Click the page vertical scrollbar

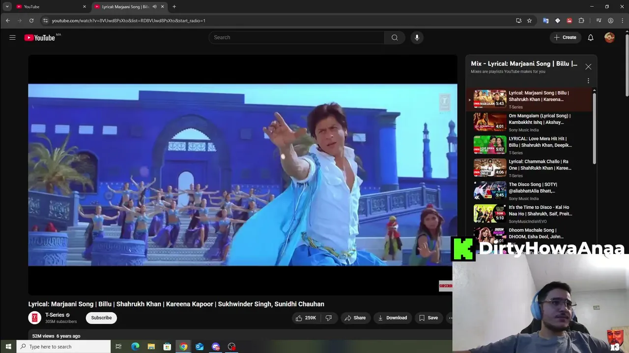pos(627,65)
